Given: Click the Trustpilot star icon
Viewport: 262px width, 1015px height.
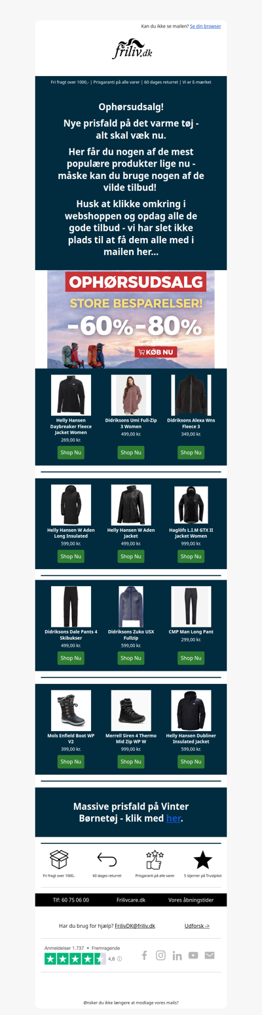Looking at the screenshot, I should point(203,859).
